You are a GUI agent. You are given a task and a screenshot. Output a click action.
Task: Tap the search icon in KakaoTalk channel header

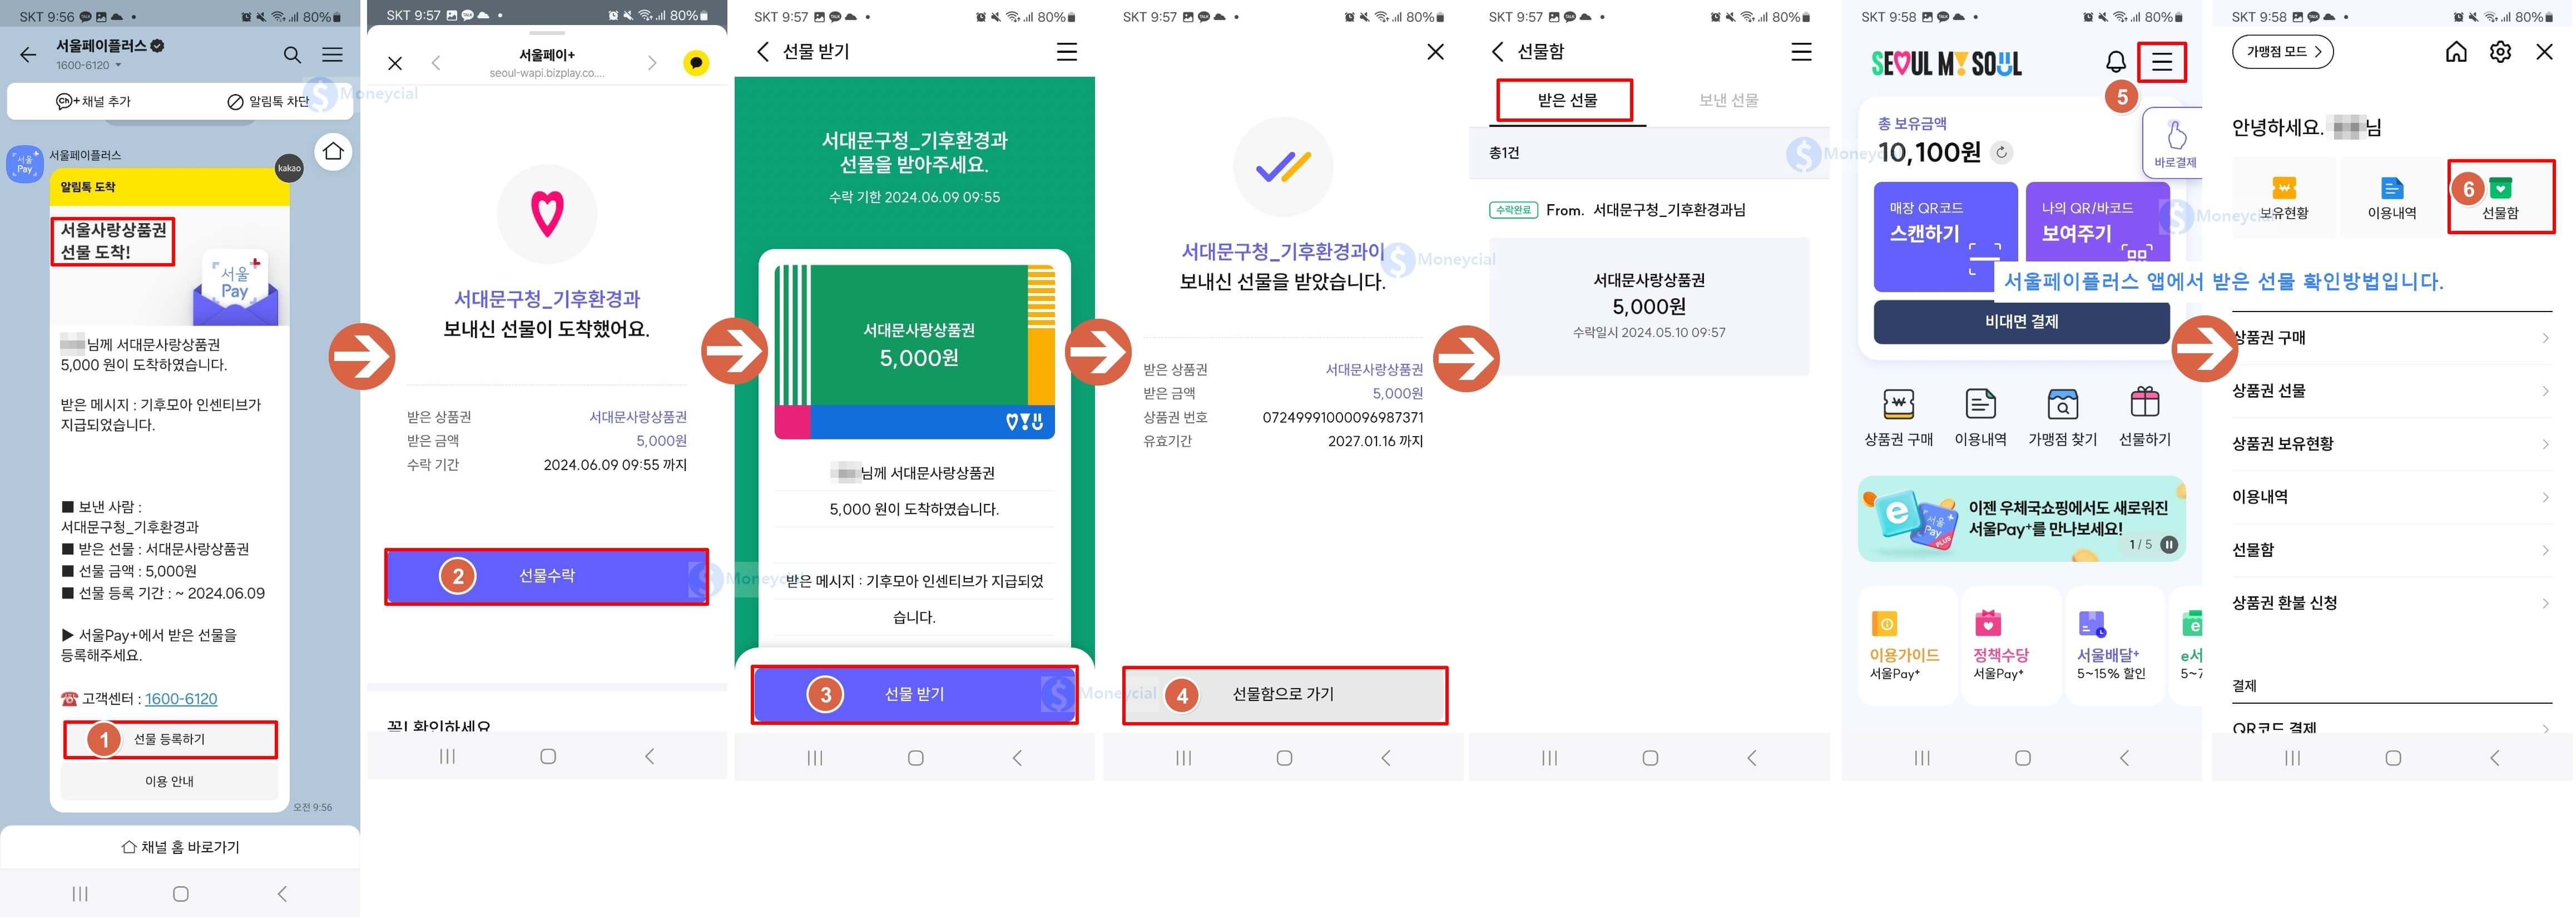click(x=292, y=55)
